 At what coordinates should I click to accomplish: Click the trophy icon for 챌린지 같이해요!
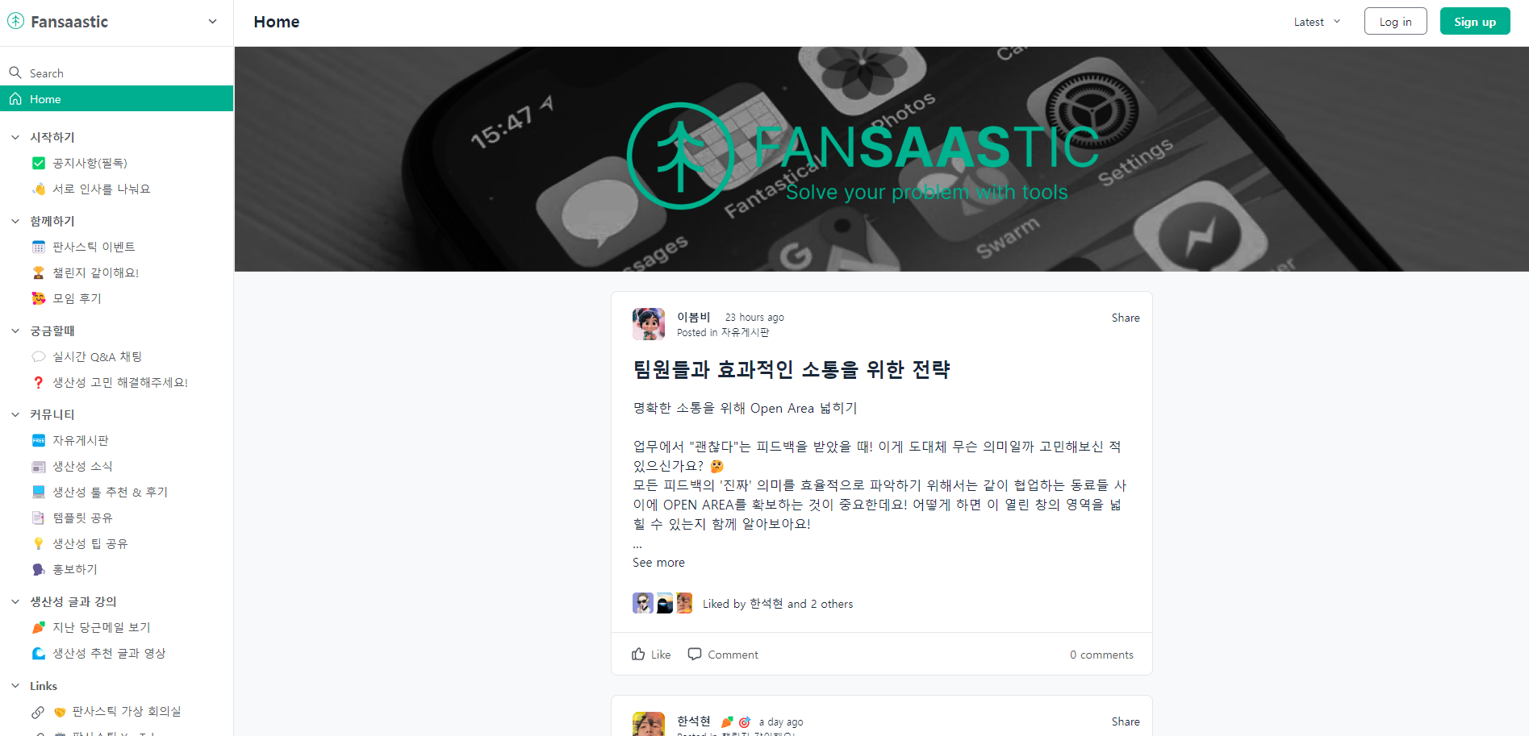(x=38, y=272)
